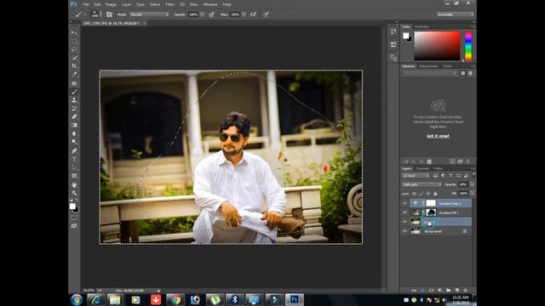
Task: Open Google Chrome from the taskbar
Action: point(175,299)
